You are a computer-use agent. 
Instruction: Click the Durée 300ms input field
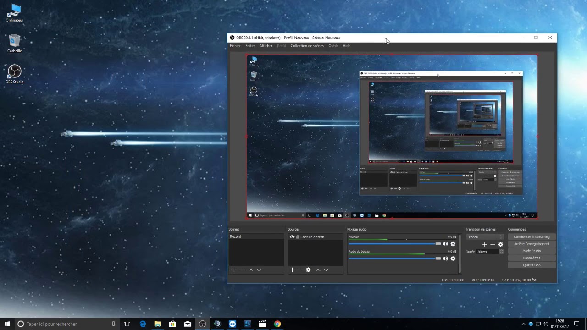487,252
